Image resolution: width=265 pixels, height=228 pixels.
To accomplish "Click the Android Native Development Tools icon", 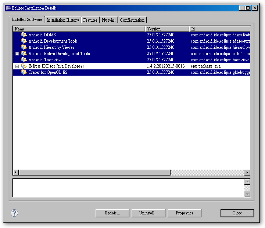I will pyautogui.click(x=24, y=54).
